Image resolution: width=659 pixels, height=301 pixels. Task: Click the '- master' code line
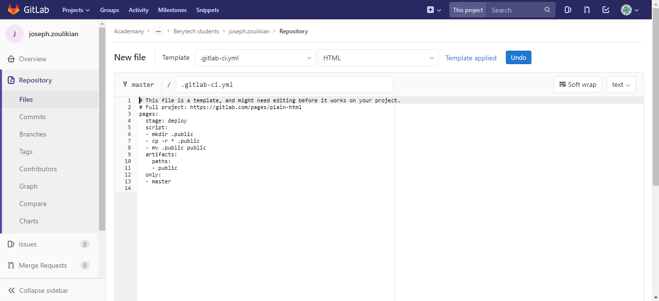(158, 181)
